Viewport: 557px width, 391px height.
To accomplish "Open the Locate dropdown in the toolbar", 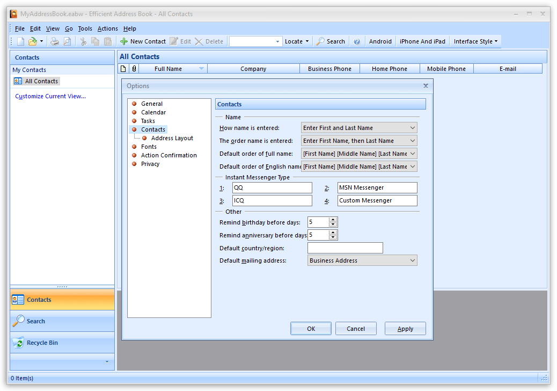I will coord(297,41).
